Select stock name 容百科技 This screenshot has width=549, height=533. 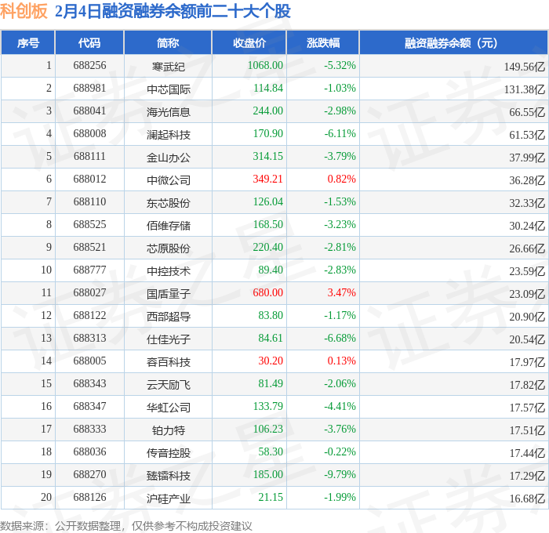(169, 362)
